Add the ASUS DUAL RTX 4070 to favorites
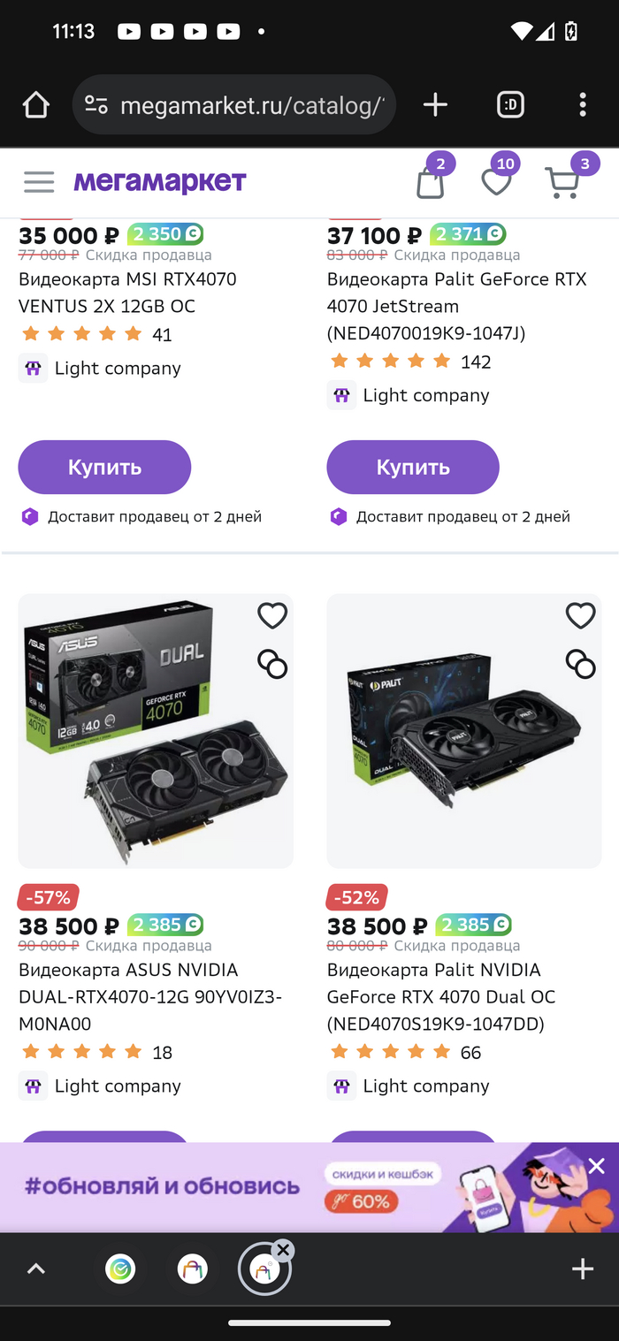This screenshot has height=1341, width=619. tap(272, 615)
